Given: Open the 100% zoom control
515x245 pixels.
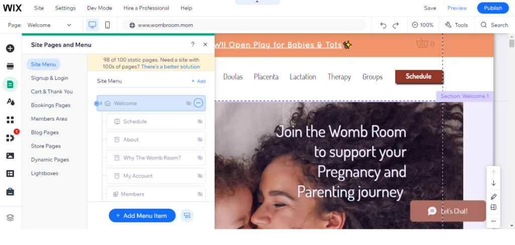Looking at the screenshot, I should 422,25.
